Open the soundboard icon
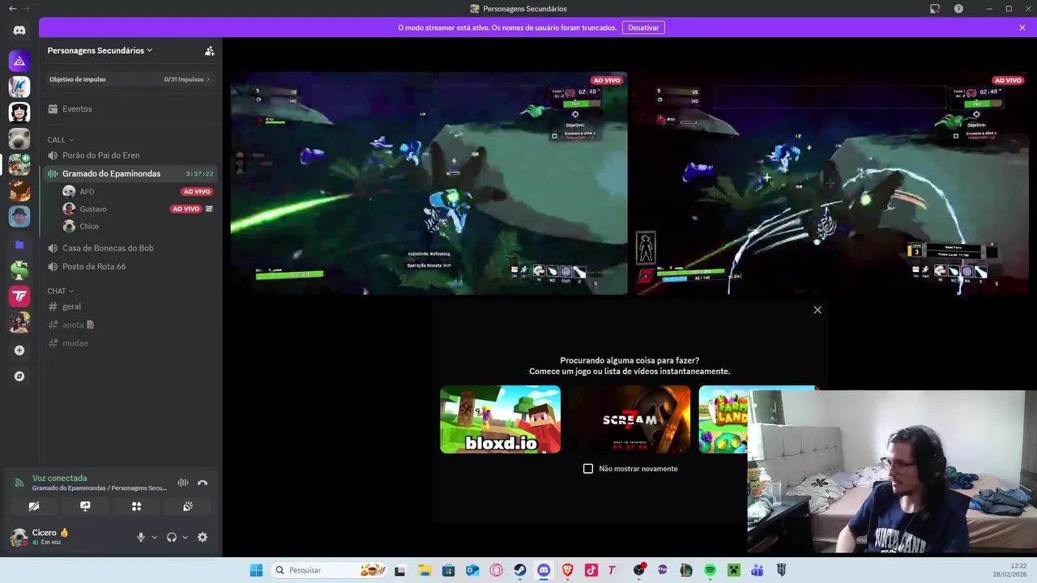Screen dimensions: 1037x583 click(188, 506)
